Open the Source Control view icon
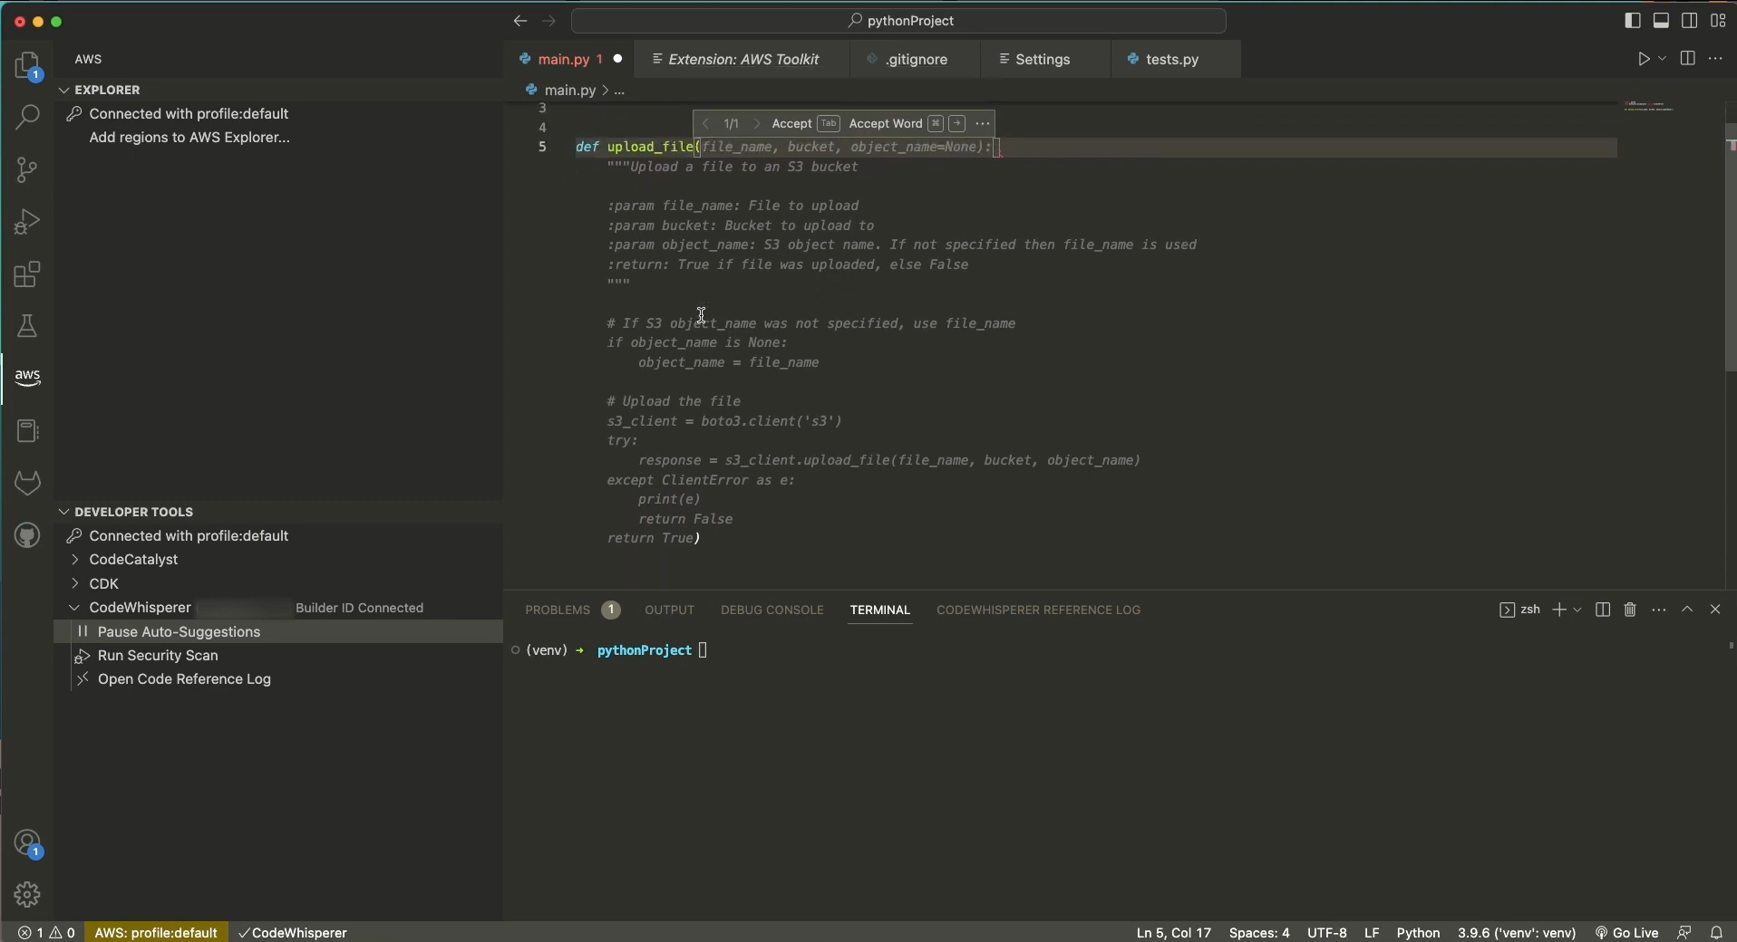Image resolution: width=1737 pixels, height=942 pixels. (28, 169)
